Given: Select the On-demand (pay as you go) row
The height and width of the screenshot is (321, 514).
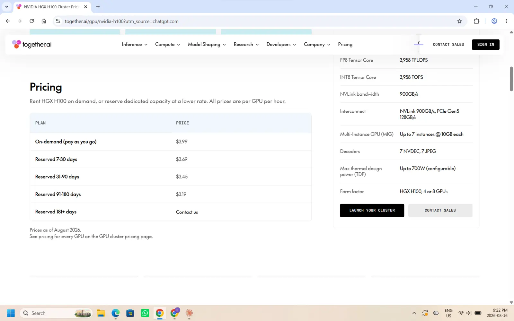Looking at the screenshot, I should (171, 142).
